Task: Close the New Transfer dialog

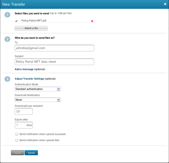Action: [x=165, y=4]
